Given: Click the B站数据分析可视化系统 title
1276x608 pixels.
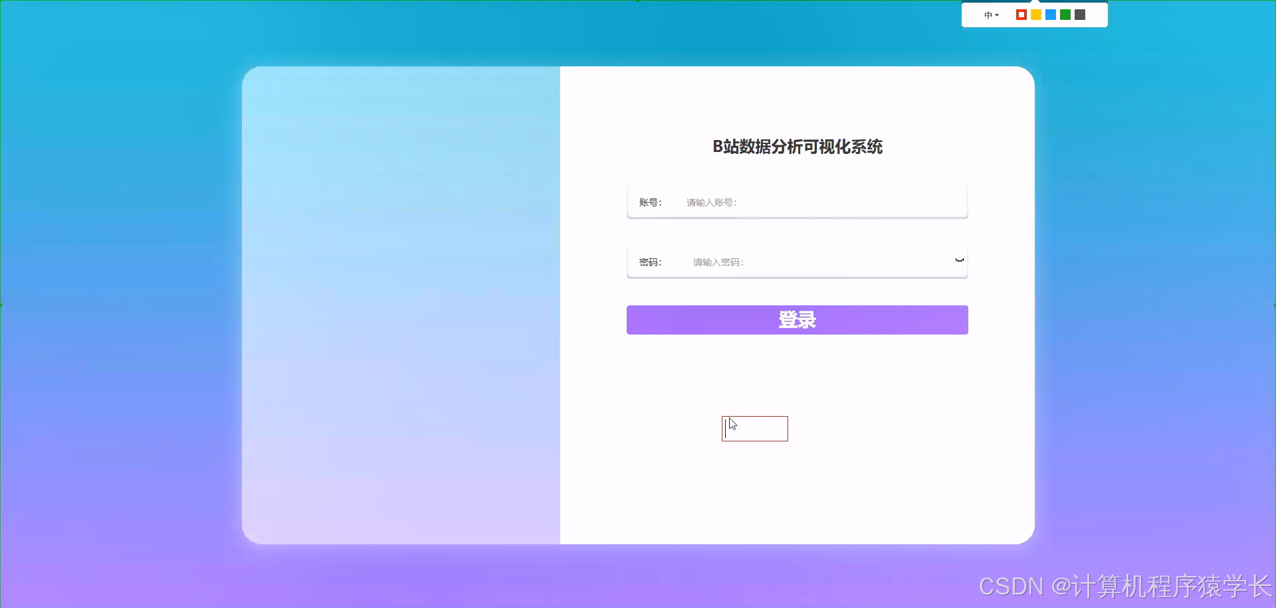Looking at the screenshot, I should [x=797, y=147].
